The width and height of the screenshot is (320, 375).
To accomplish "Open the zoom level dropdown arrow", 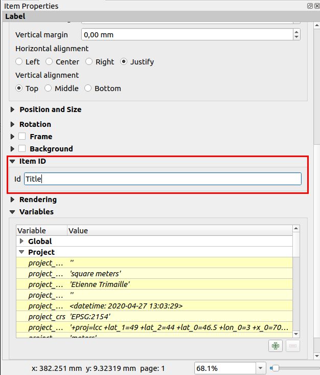I will [260, 368].
